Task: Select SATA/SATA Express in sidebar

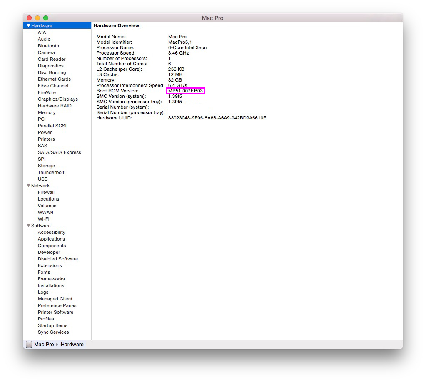Action: point(59,152)
